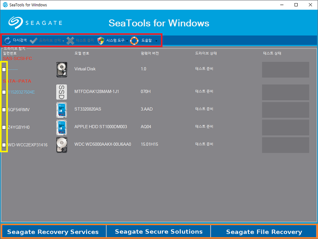
Task: Click the WDC WD5000AAKX drive icon
Action: (x=62, y=145)
